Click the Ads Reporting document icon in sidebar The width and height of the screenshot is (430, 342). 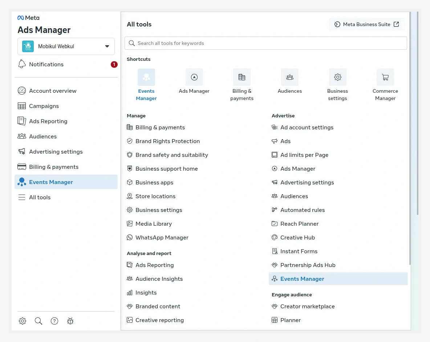click(x=22, y=121)
